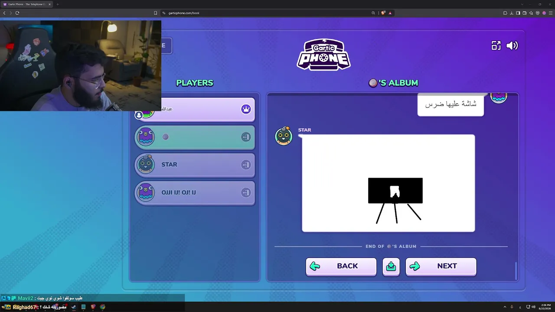Select the Gartic Phone browser tab
The width and height of the screenshot is (555, 312).
(x=27, y=4)
